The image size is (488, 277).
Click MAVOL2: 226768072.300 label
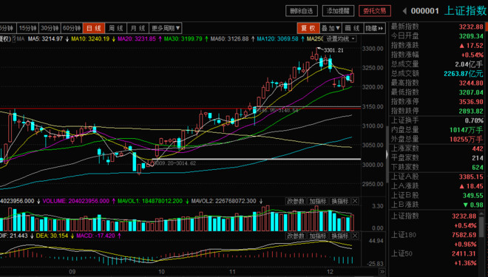(224, 201)
